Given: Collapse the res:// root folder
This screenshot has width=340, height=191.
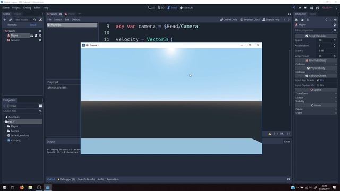Looking at the screenshot, I should pos(4,121).
